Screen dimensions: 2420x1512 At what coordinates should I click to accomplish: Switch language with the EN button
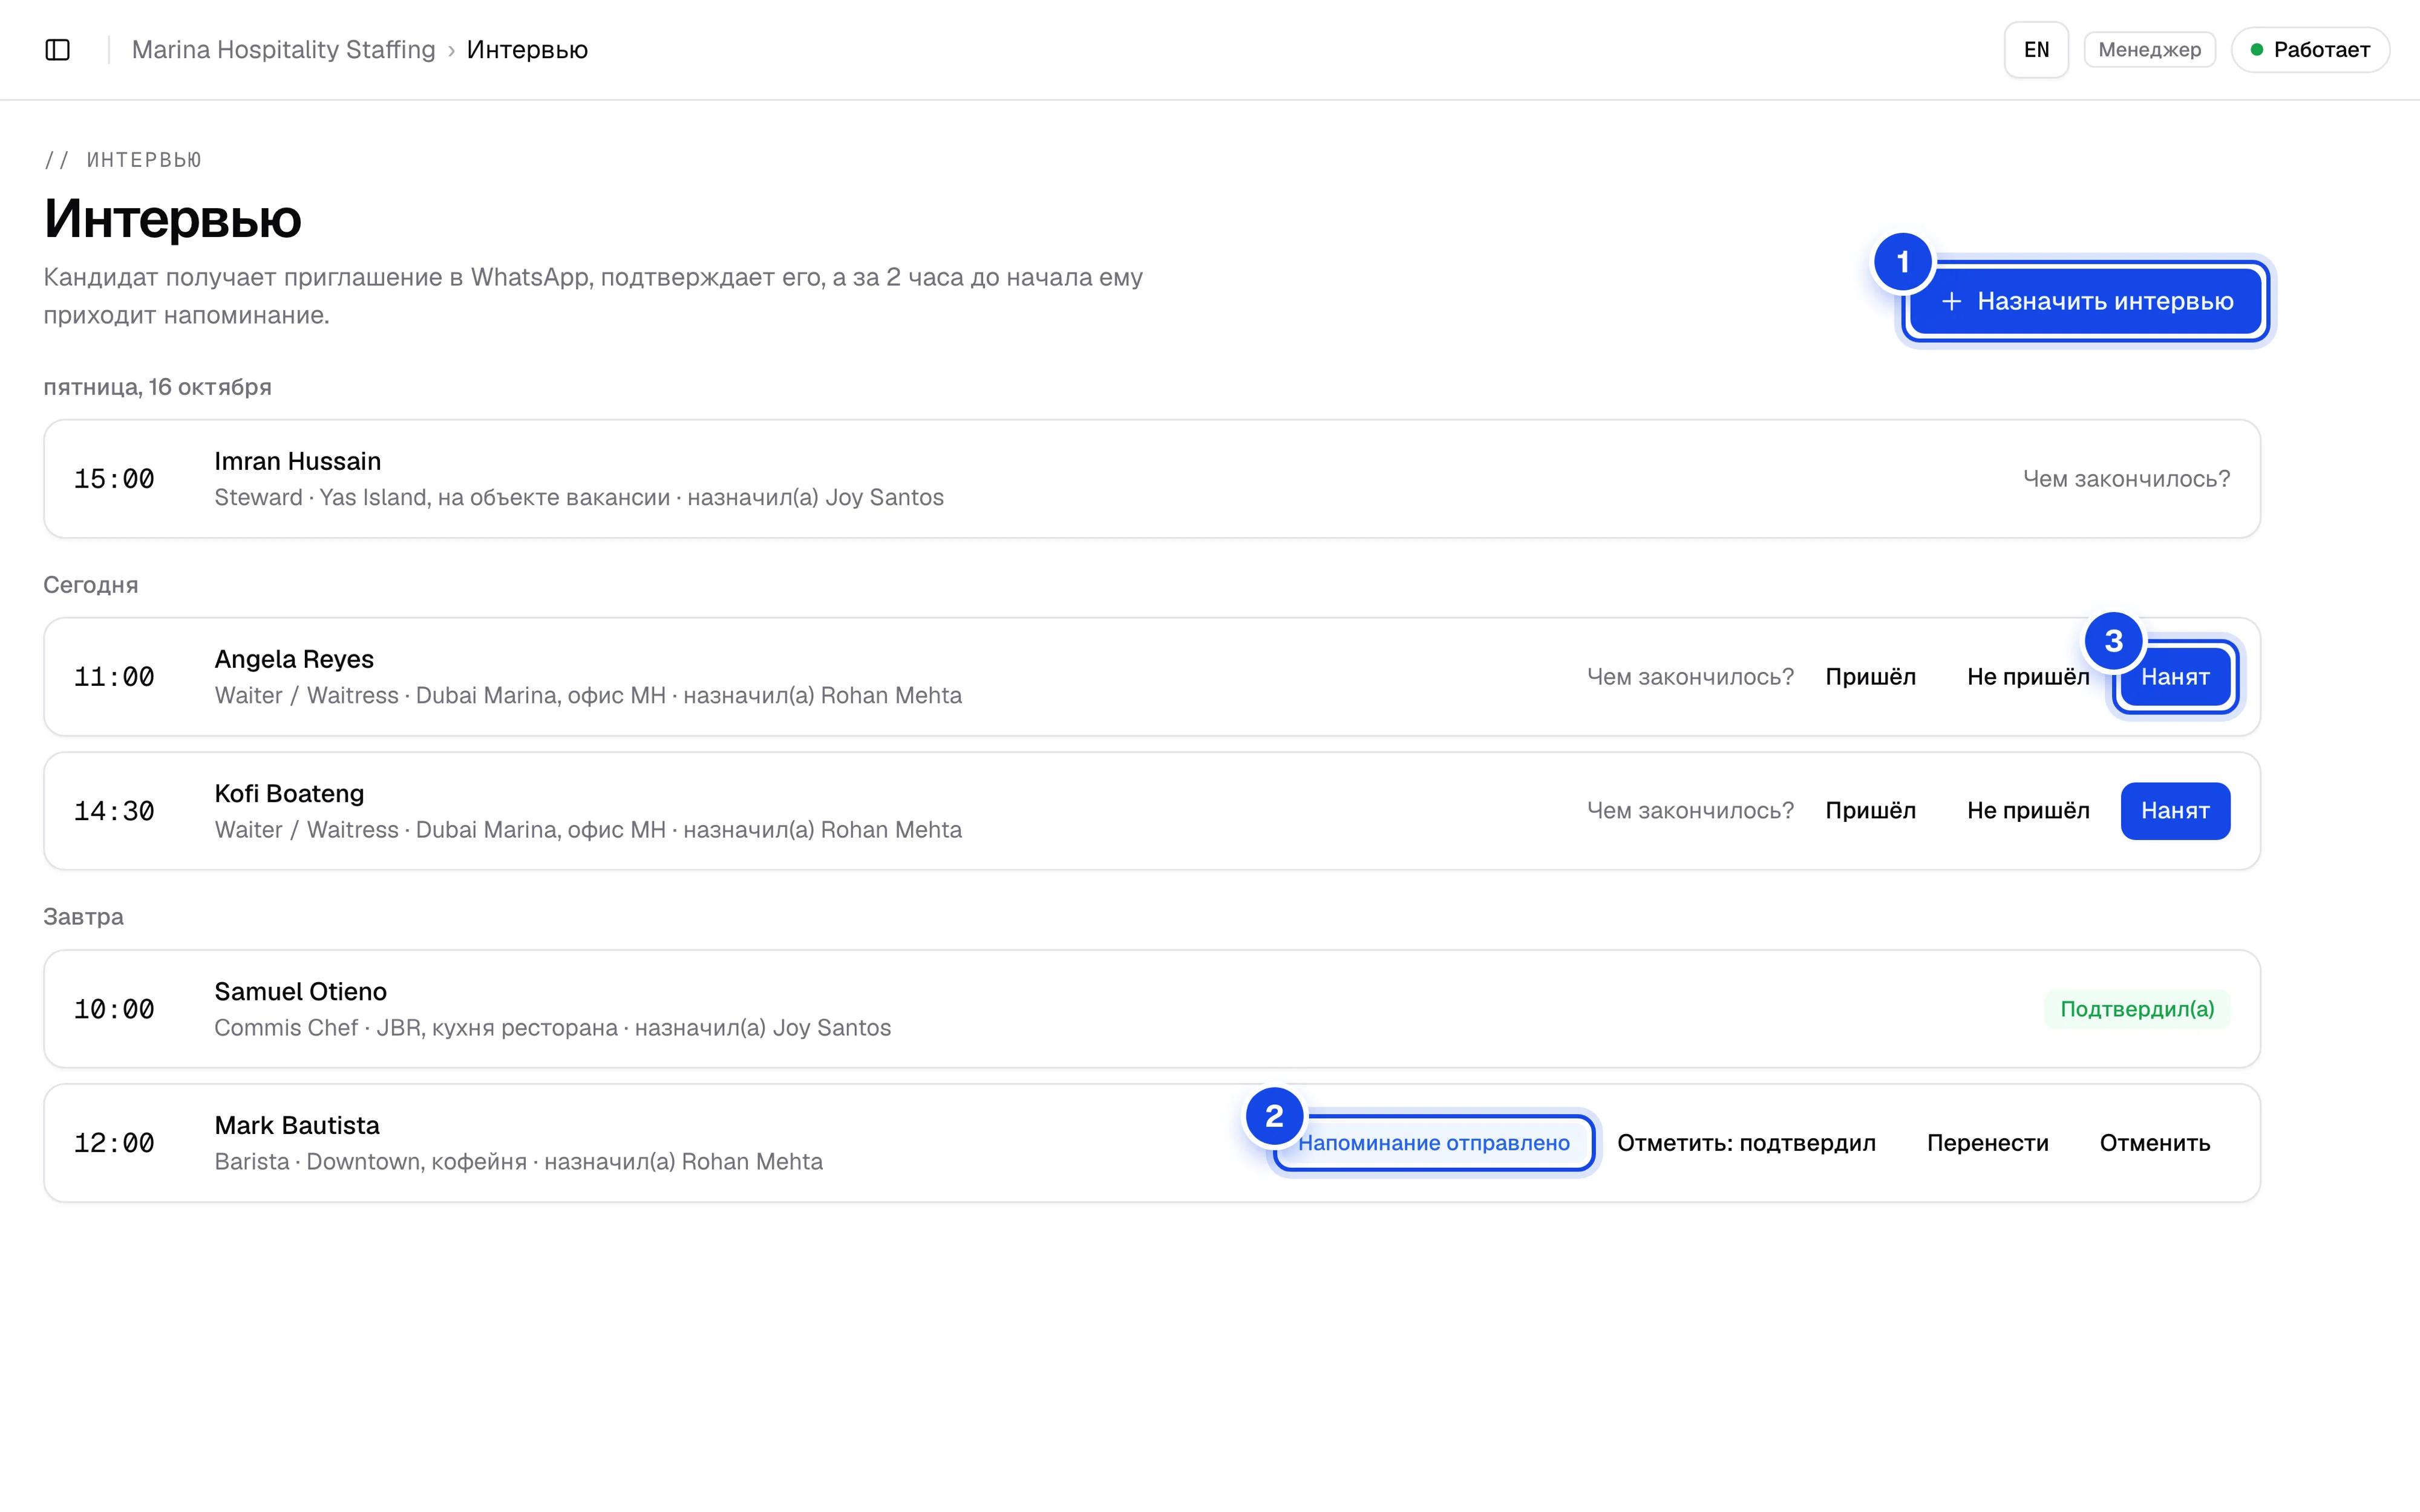2036,50
